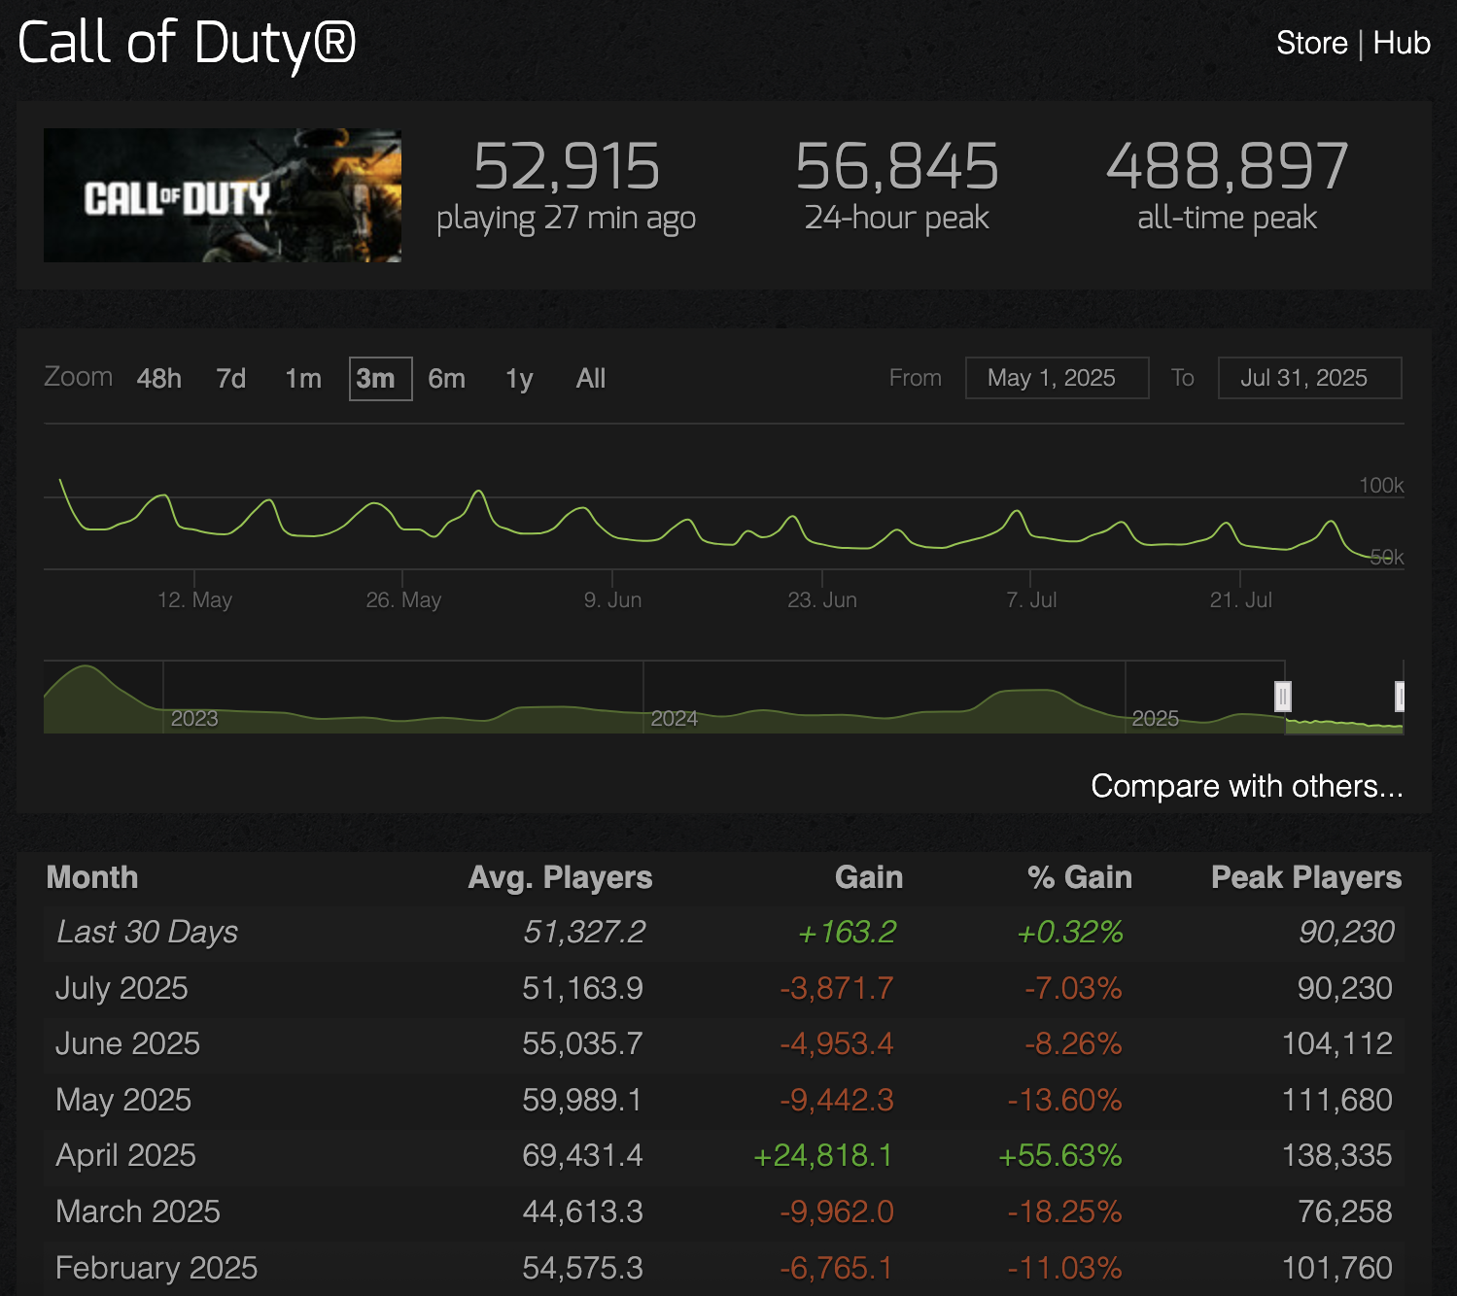Viewport: 1457px width, 1296px height.
Task: Click the -3,871.7 gain for July 2025
Action: [837, 988]
